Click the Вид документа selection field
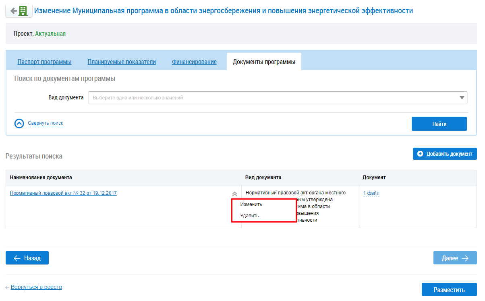This screenshot has width=485, height=301. (274, 98)
